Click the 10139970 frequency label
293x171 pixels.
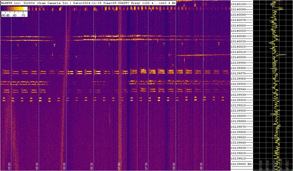click(x=238, y=73)
